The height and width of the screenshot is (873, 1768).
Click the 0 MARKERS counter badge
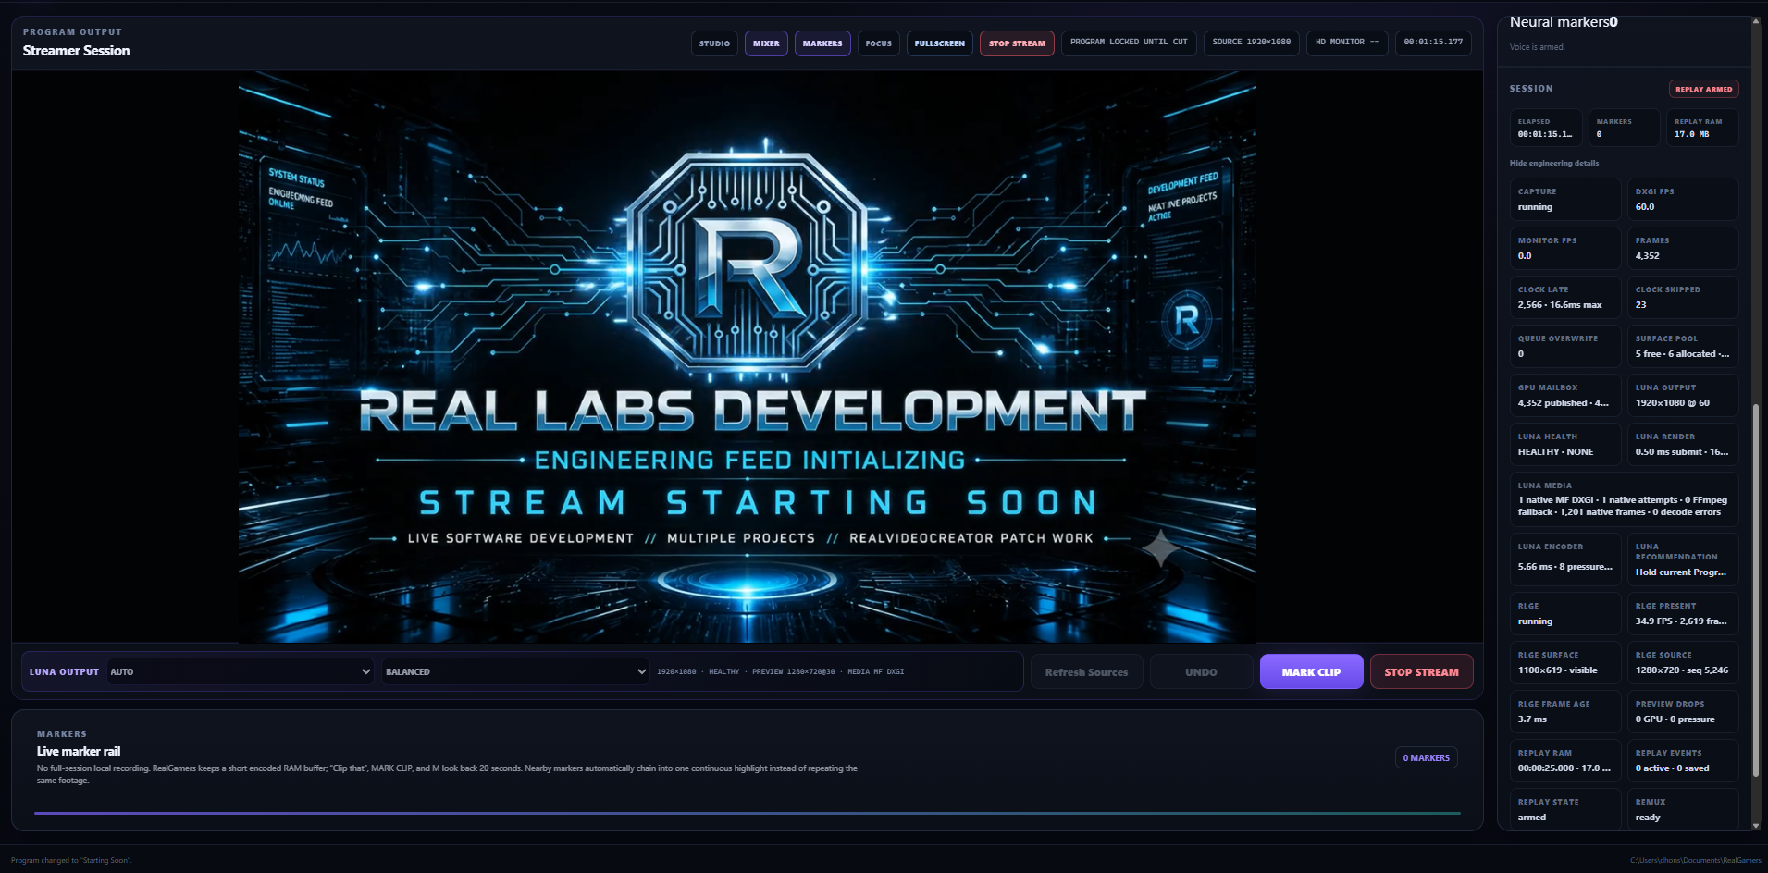point(1426,758)
